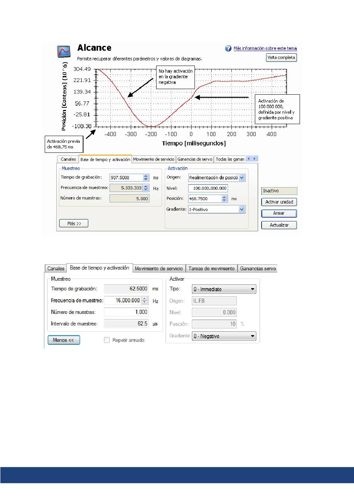The image size is (354, 501).
Task: Decrease Frecuencia de muestreo 16,000.000 with down arrow
Action: tap(145, 302)
